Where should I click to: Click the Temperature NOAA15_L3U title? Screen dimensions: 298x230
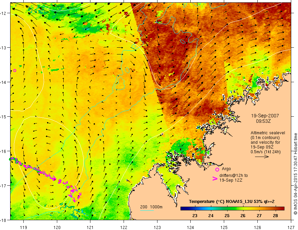(232, 202)
